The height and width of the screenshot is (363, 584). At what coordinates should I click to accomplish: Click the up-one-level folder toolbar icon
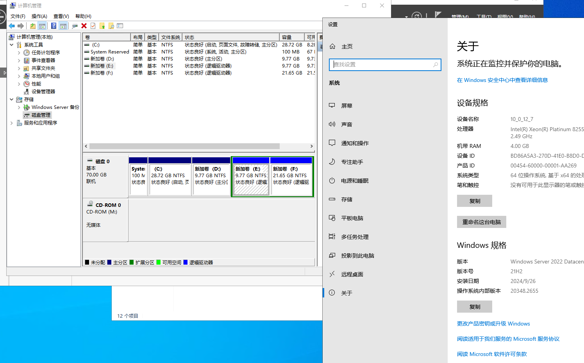[x=33, y=26]
